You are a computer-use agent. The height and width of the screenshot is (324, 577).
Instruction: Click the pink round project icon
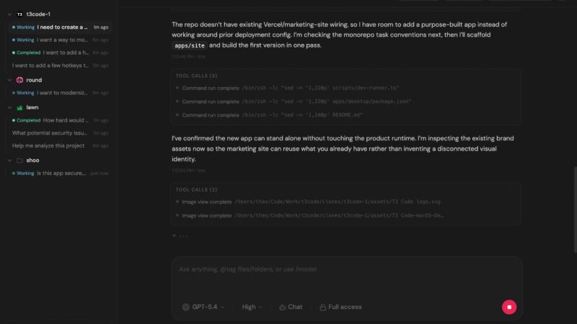tap(19, 80)
